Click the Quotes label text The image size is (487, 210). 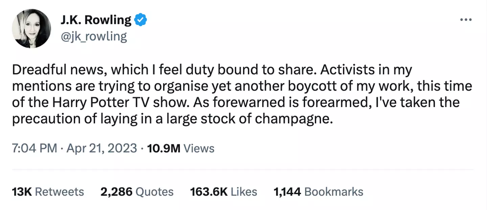[x=155, y=192]
